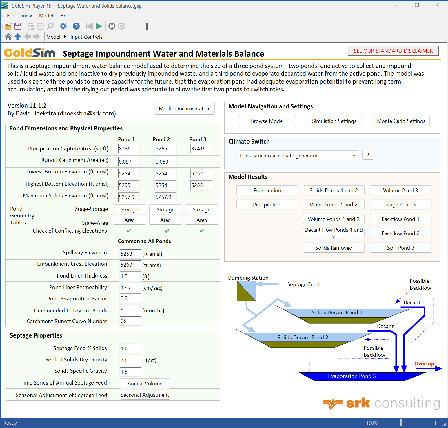
Task: Click the status bar zoom slider handle
Action: pyautogui.click(x=401, y=423)
